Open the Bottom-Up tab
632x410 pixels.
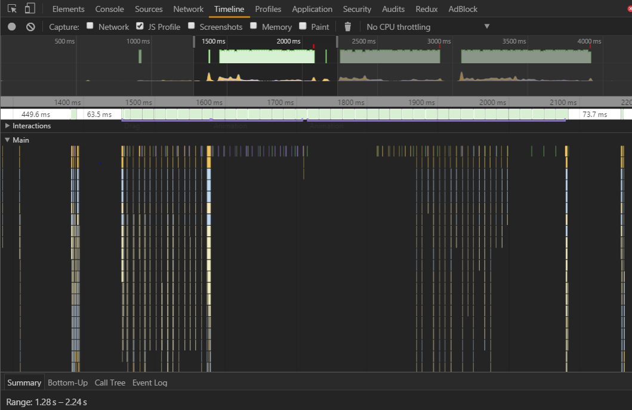[x=67, y=383]
